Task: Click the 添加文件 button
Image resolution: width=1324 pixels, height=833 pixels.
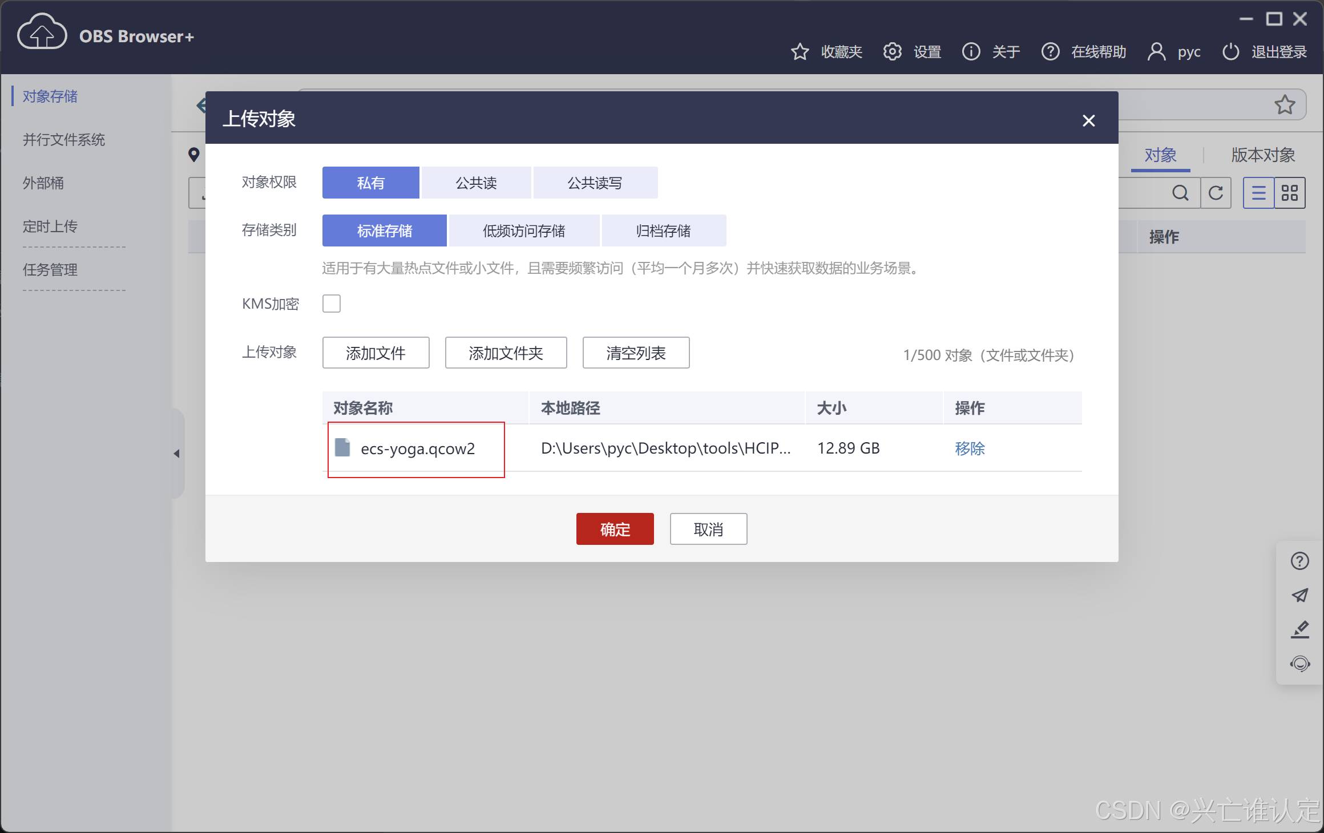Action: [x=376, y=353]
